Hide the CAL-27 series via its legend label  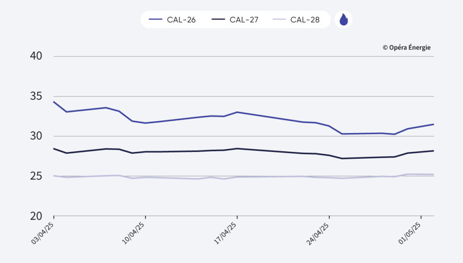[x=244, y=20]
